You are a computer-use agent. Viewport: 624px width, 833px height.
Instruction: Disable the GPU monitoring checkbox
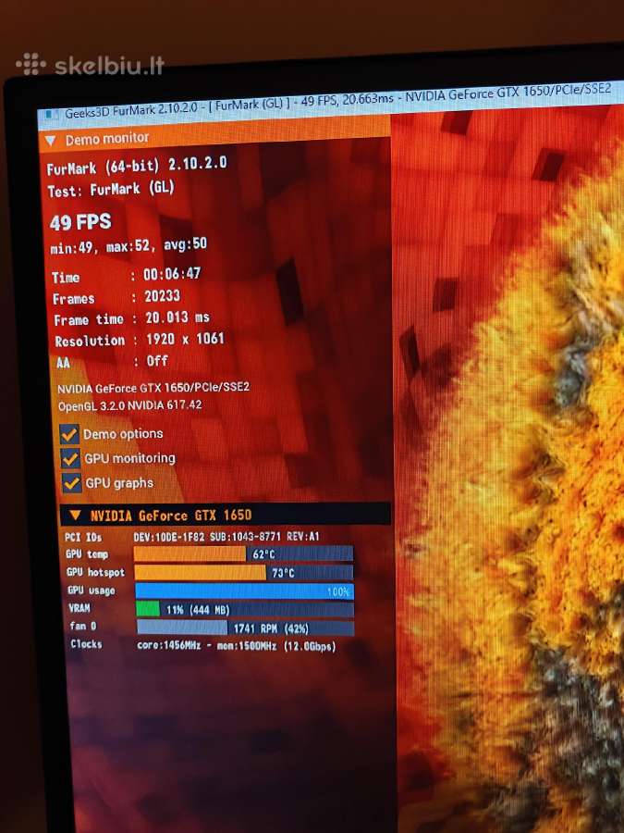70,458
